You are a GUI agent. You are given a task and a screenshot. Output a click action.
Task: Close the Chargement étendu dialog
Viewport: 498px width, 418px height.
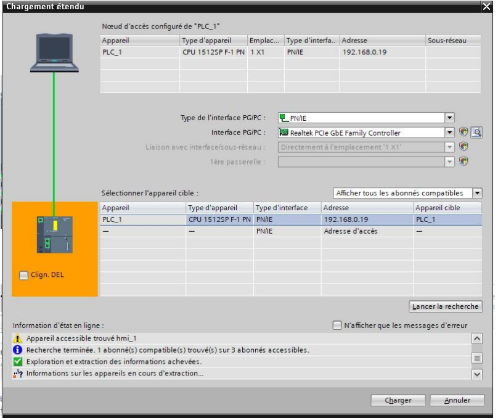tap(486, 6)
